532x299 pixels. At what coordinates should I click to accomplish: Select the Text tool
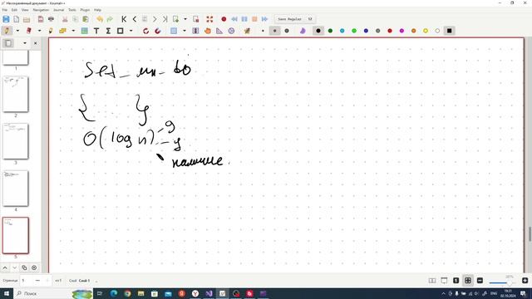pos(96,31)
